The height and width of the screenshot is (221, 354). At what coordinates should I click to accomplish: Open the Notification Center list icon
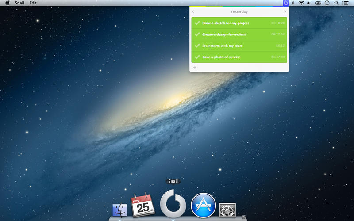pos(346,3)
